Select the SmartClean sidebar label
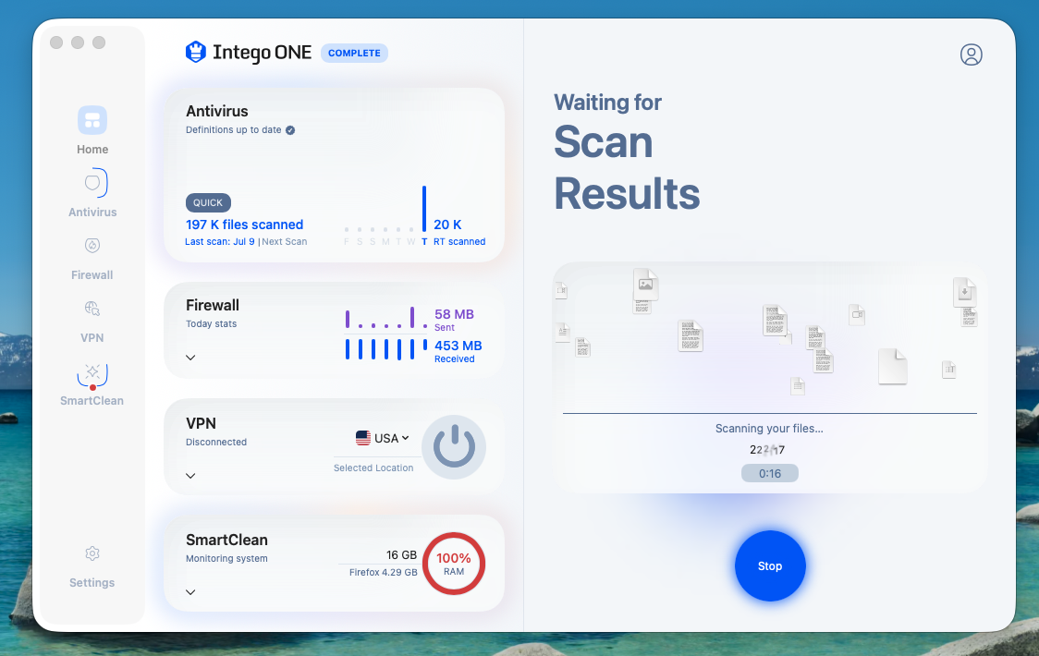This screenshot has width=1039, height=656. click(92, 401)
